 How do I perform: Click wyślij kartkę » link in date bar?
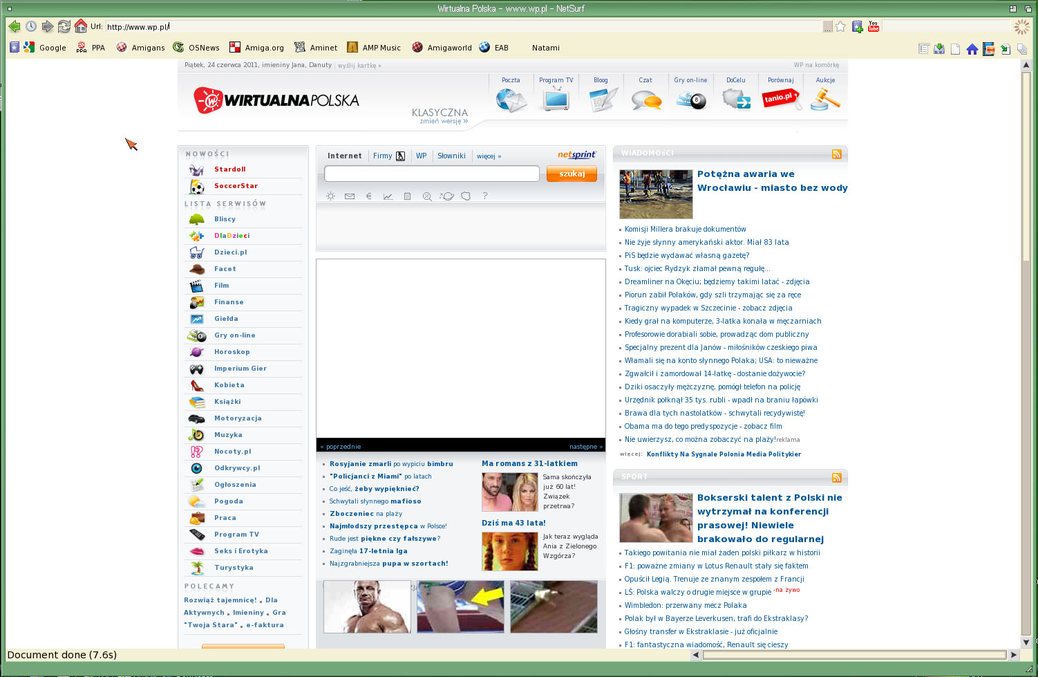tap(359, 66)
